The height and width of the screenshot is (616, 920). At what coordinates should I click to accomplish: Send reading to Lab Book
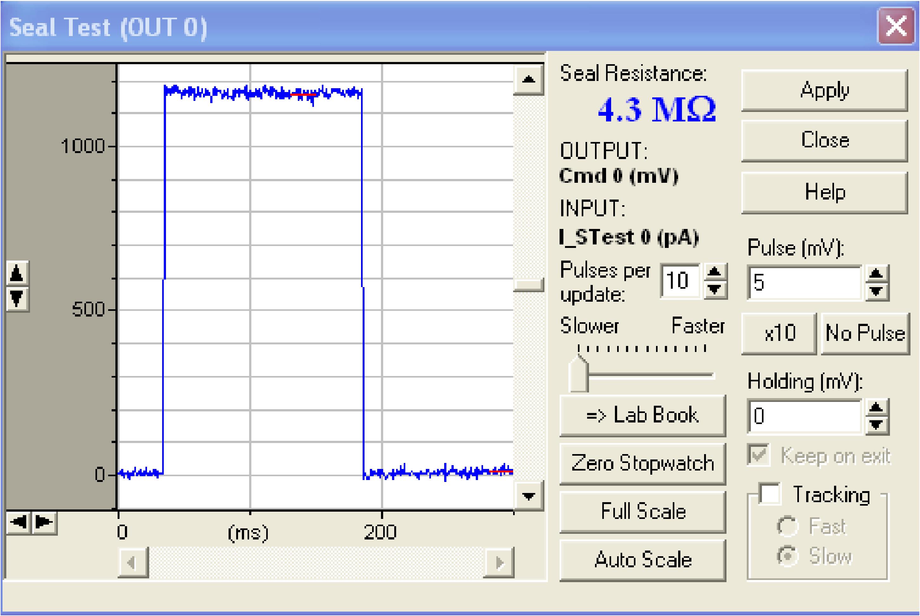click(642, 416)
